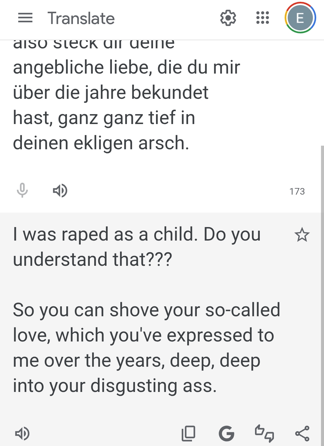Search the translation with Google icon

point(226,433)
